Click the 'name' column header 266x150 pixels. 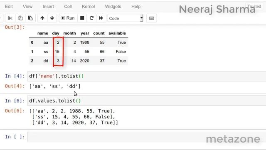(43, 33)
